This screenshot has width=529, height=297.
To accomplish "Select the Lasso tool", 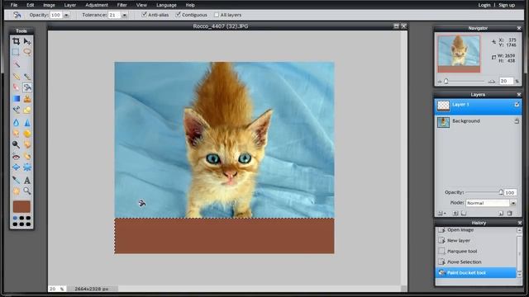I will tap(27, 52).
